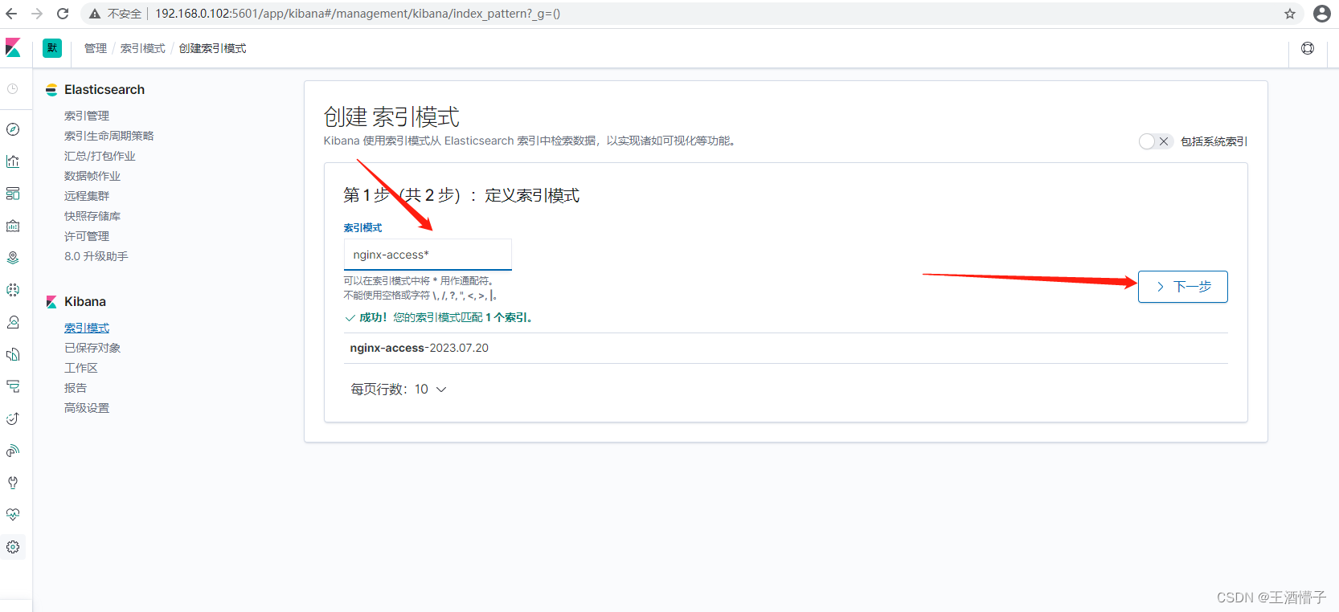
Task: Open 快照存储库 in the menu
Action: [92, 216]
